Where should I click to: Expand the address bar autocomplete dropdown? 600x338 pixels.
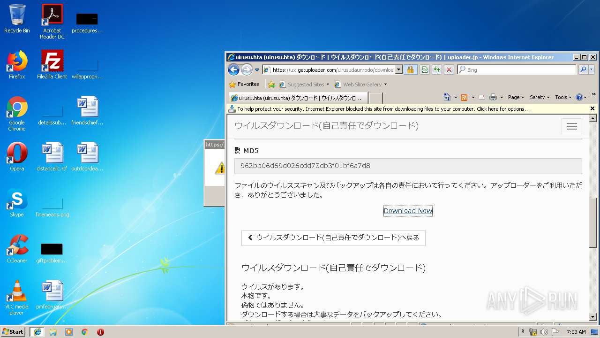tap(399, 69)
